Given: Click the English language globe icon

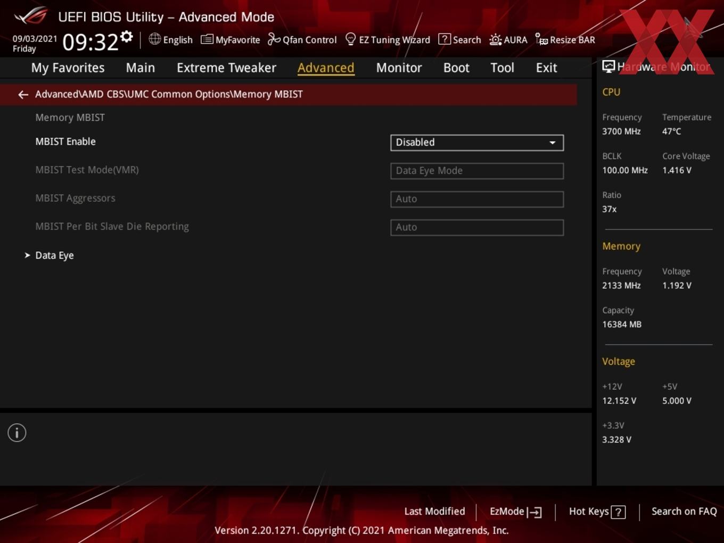Looking at the screenshot, I should [x=154, y=39].
